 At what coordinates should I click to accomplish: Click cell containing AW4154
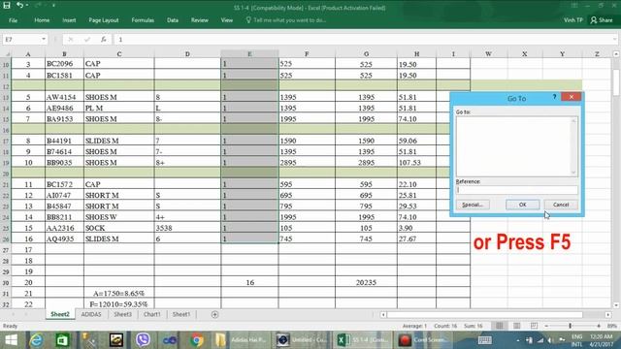coord(64,97)
